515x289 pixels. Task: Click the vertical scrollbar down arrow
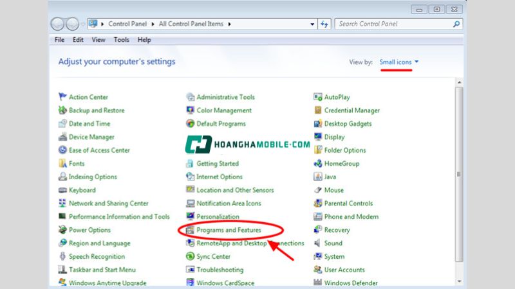click(x=458, y=281)
